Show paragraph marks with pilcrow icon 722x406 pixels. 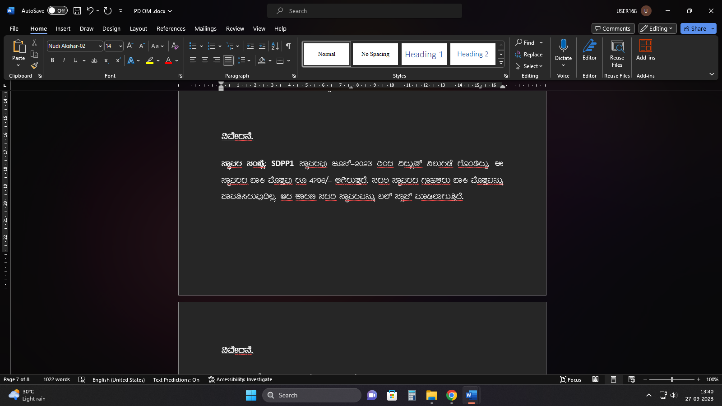point(288,46)
